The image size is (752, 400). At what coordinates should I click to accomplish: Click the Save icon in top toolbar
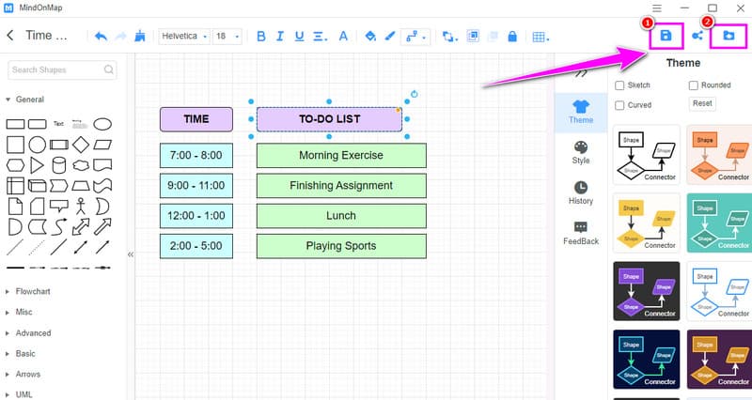click(666, 36)
